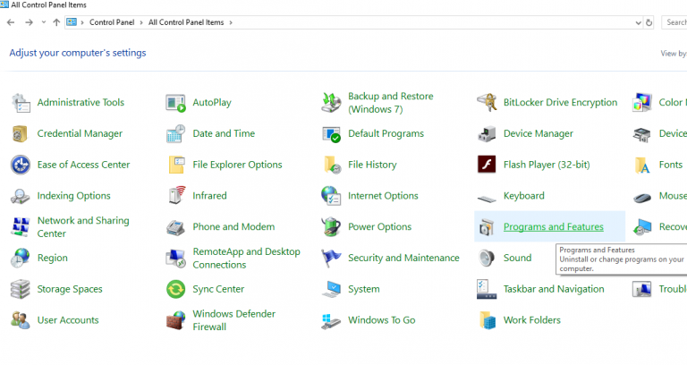The image size is (687, 365).
Task: Open the recent locations dropdown arrow
Action: point(43,21)
